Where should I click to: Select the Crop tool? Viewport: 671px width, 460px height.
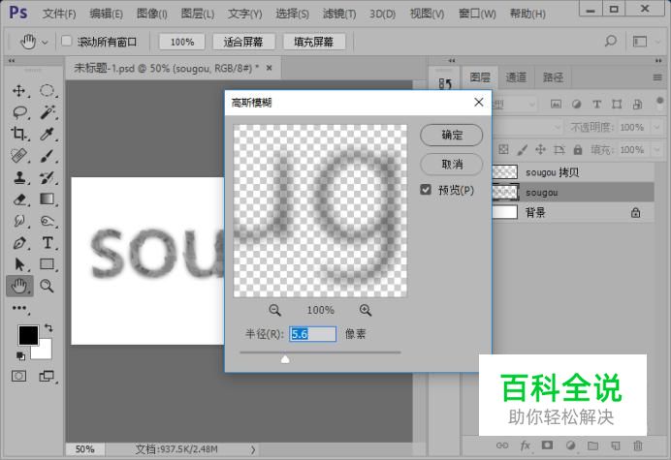tap(18, 134)
